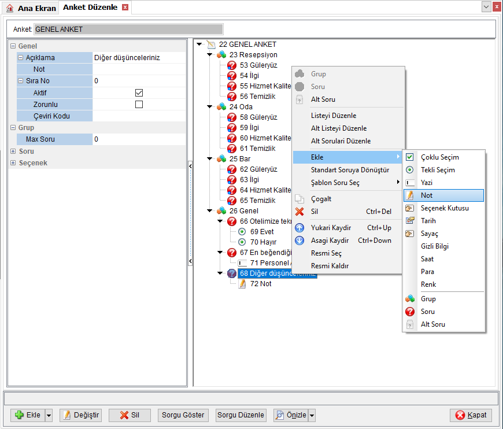Click the Ana Ekran home icon

[10, 8]
